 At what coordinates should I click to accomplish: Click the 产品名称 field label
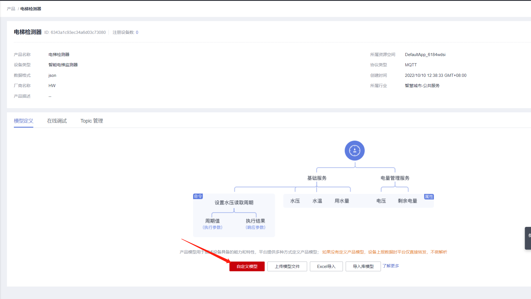coord(22,55)
